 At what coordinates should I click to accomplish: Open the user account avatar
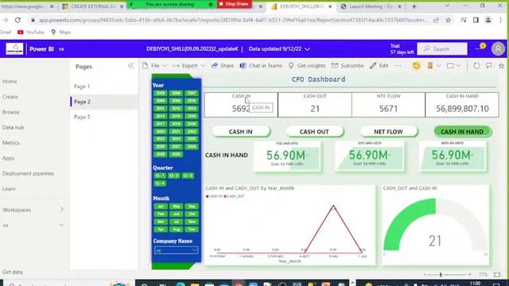pos(498,49)
